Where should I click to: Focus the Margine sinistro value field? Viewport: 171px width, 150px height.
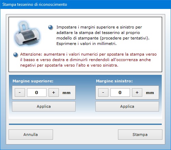point(120,92)
